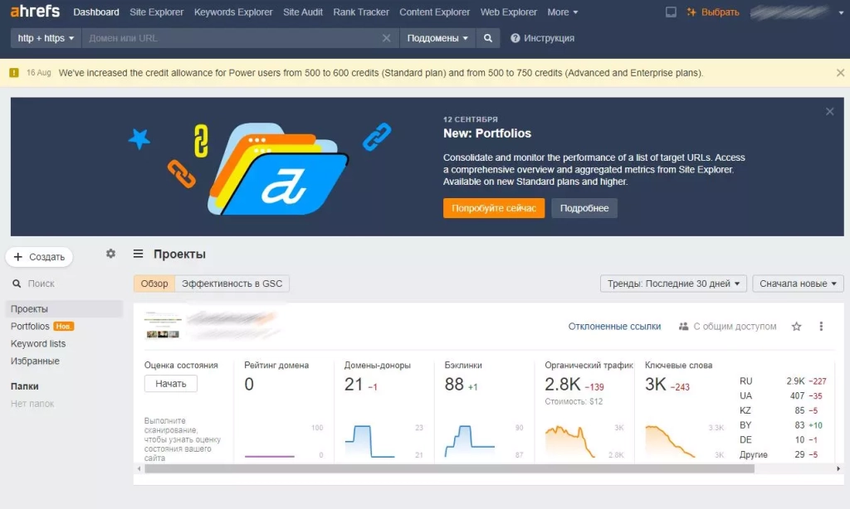Clear the domain URL field with X icon
850x509 pixels.
click(387, 38)
